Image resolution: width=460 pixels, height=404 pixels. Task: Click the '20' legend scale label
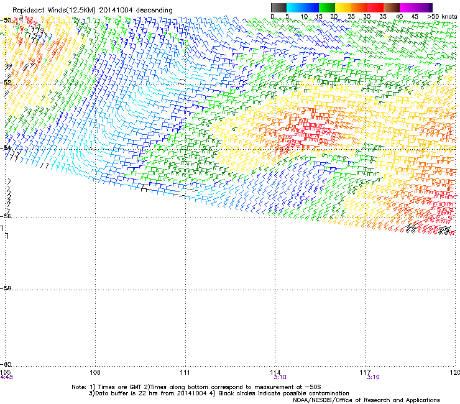coord(334,16)
